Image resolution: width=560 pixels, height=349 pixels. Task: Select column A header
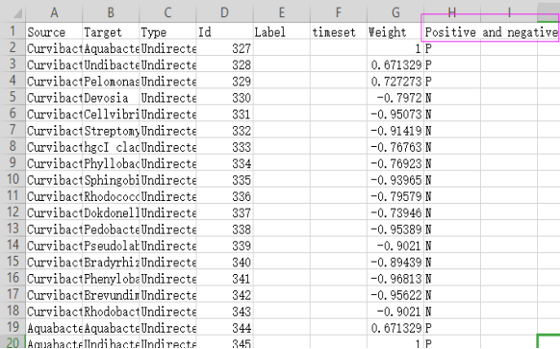point(54,12)
